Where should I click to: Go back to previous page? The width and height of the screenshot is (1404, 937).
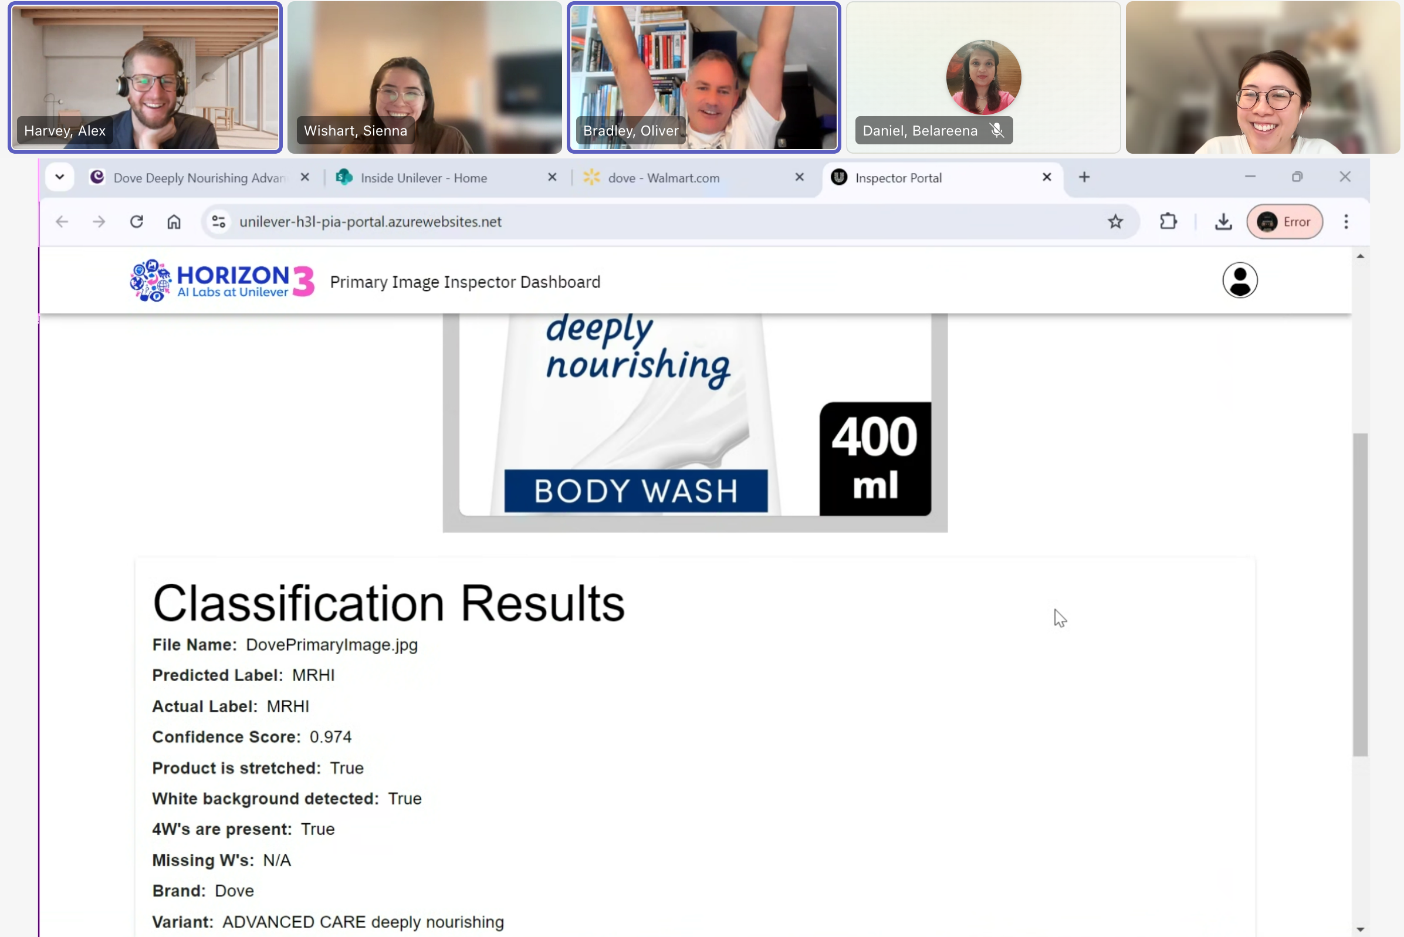tap(62, 222)
